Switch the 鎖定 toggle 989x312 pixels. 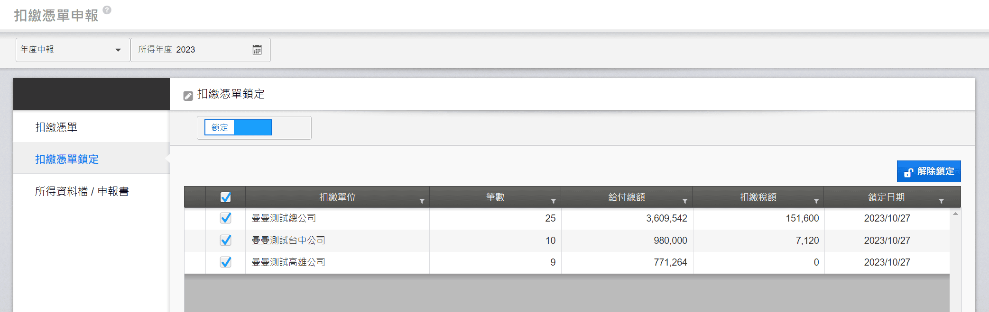coord(238,127)
